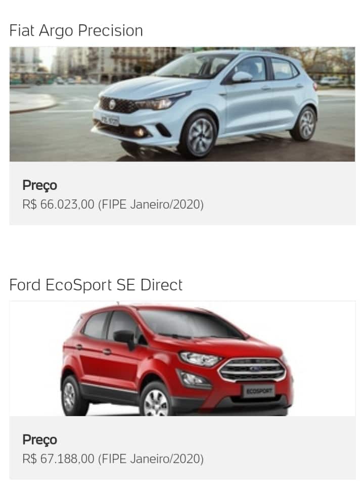Image resolution: width=364 pixels, height=500 pixels.
Task: Select the Preço label under Fiat Argo
Action: tap(39, 185)
